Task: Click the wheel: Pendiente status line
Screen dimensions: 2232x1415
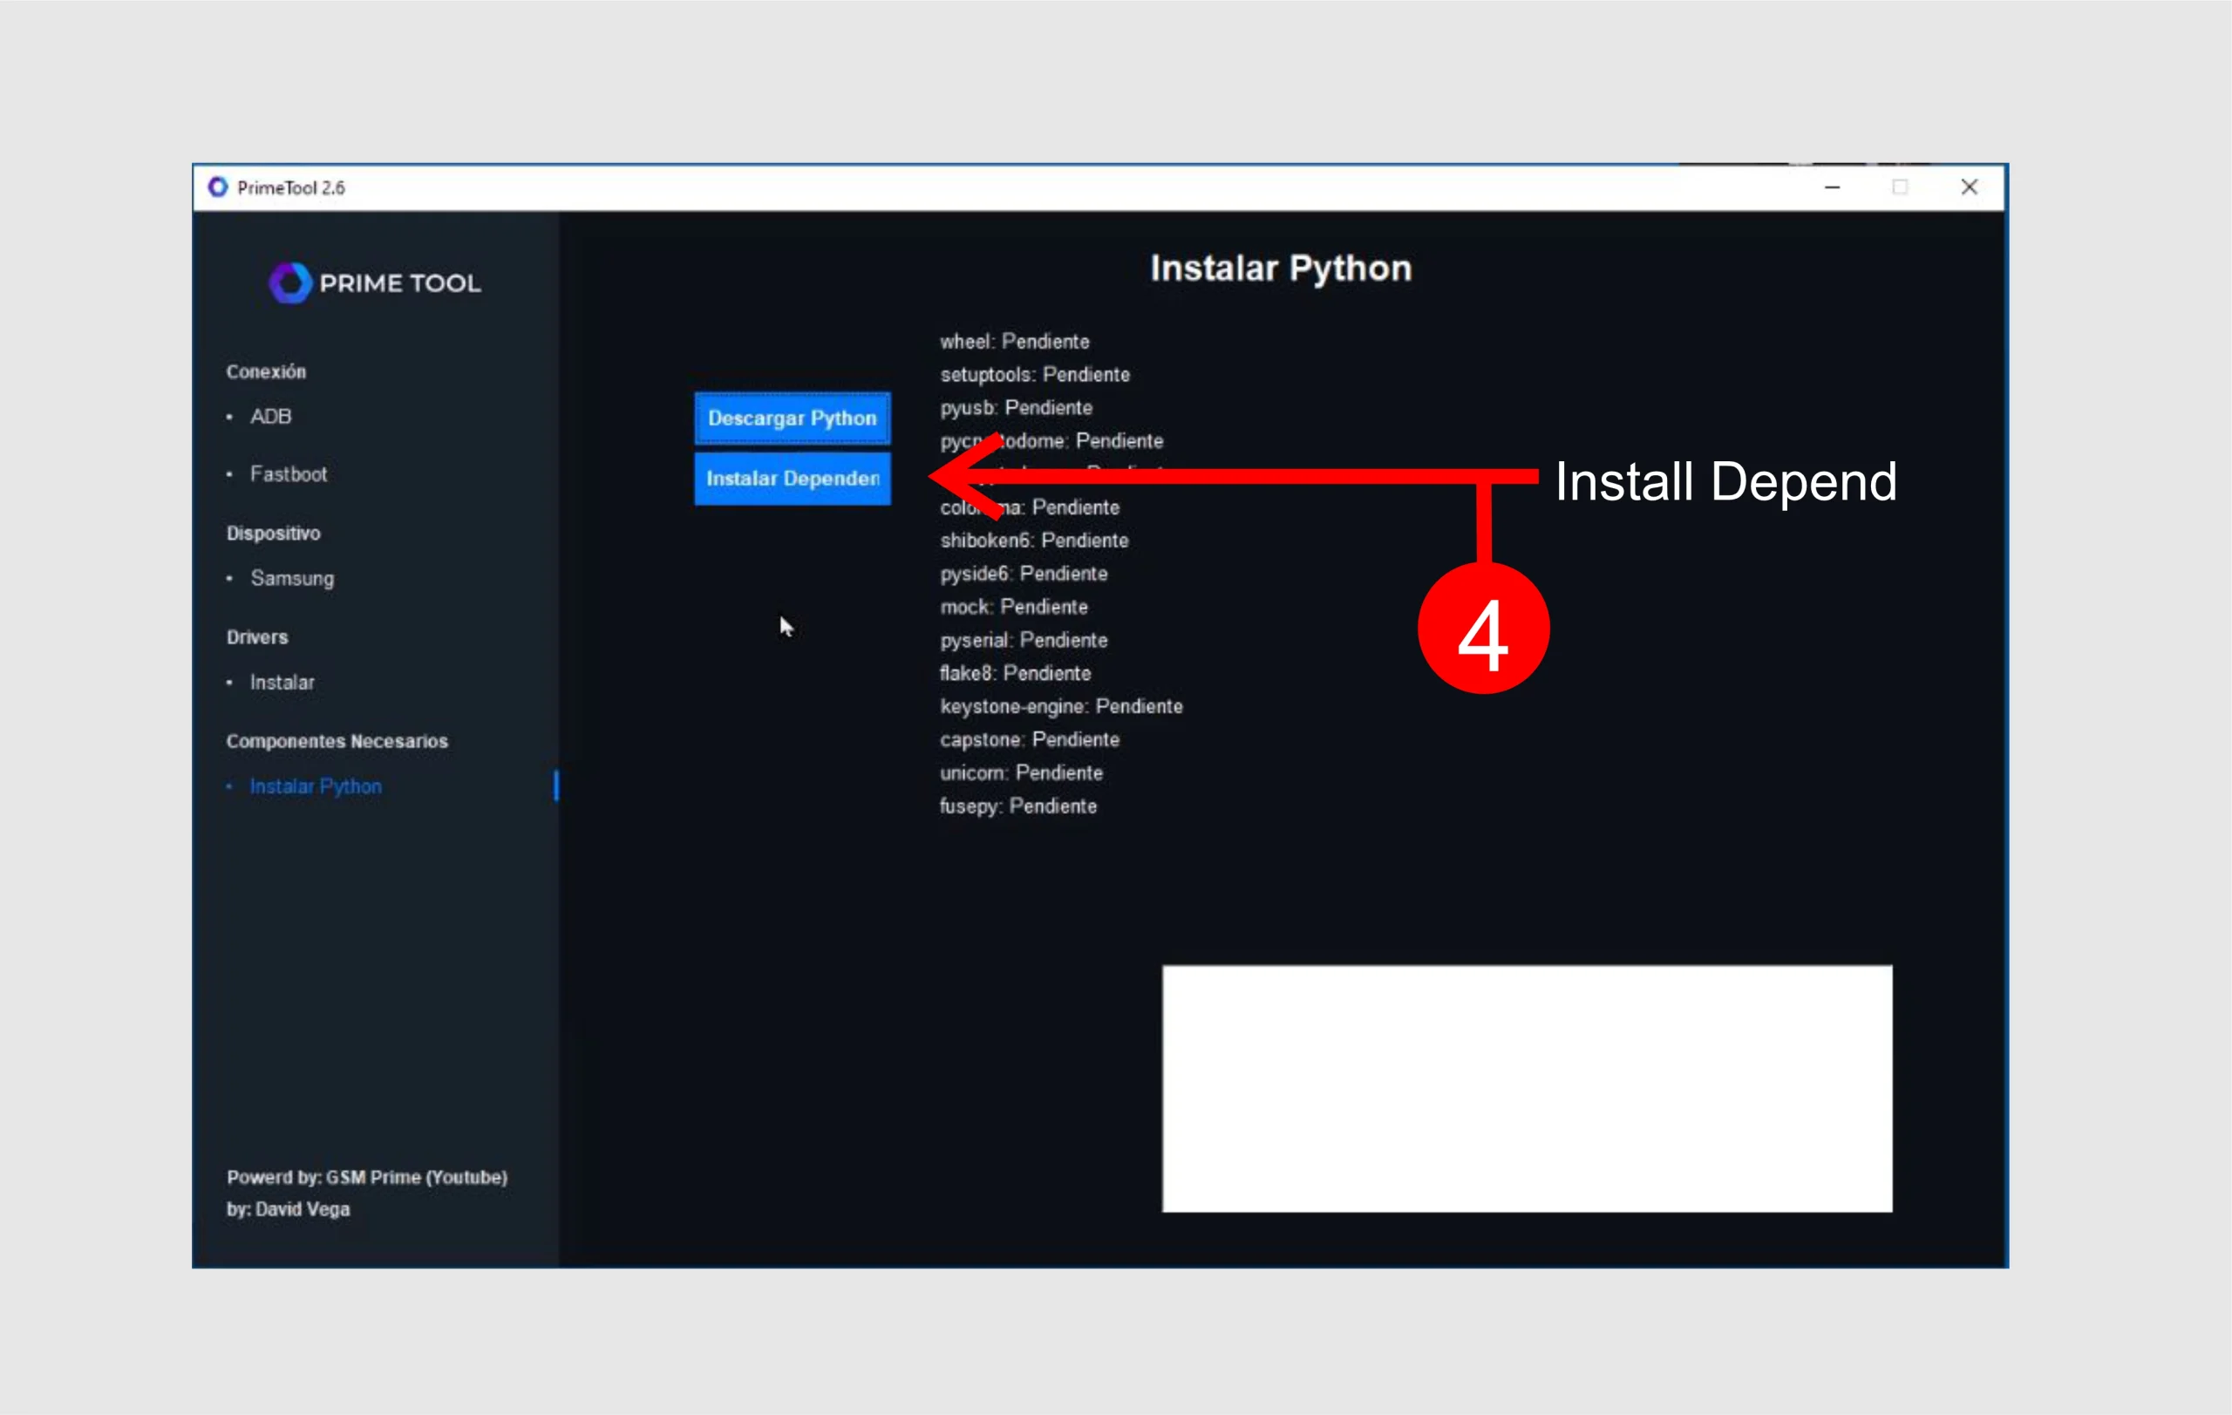Action: click(x=1014, y=341)
